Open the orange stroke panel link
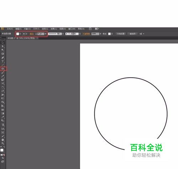This screenshot has height=169, width=178. tap(32, 34)
